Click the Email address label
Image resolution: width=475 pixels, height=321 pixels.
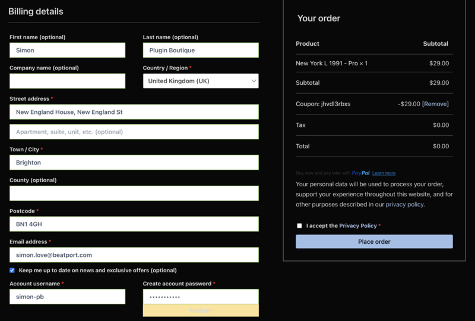tap(28, 241)
